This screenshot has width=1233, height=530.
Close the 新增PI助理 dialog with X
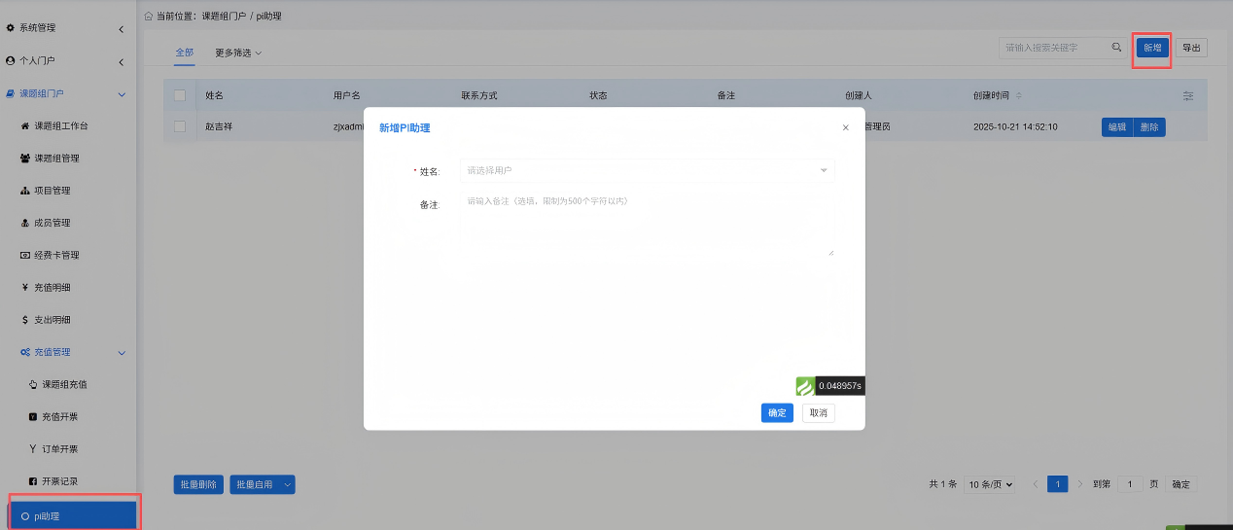click(845, 127)
